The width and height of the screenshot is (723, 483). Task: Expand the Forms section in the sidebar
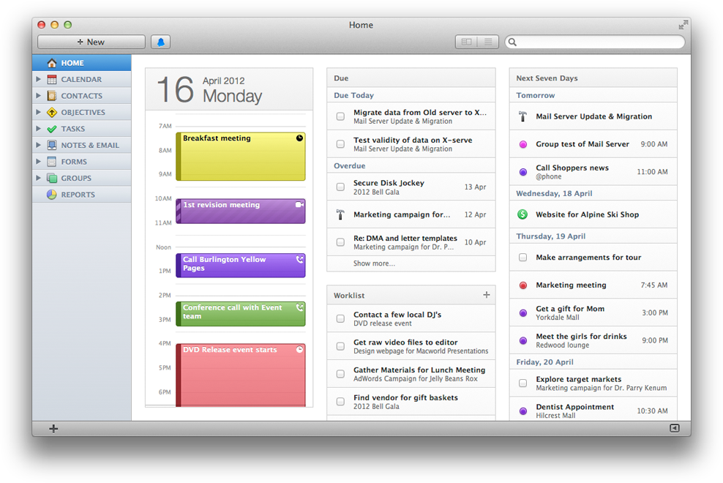[x=39, y=162]
